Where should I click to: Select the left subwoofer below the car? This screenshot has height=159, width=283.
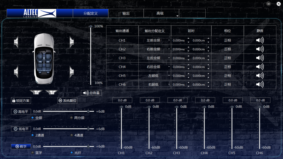[x=36, y=92]
